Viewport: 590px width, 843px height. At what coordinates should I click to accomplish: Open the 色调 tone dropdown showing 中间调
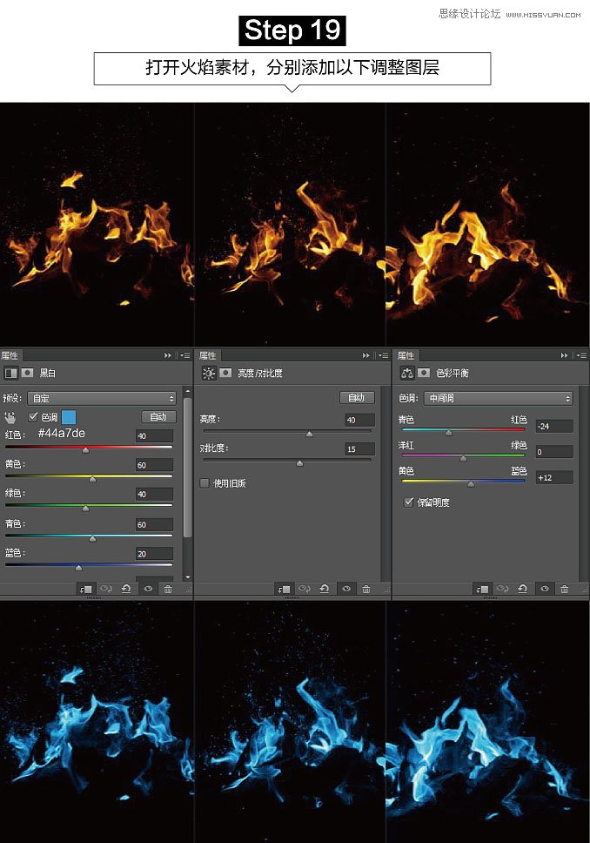[x=498, y=398]
